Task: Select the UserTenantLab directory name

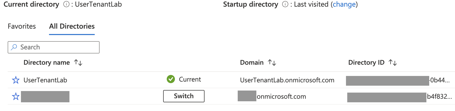Action: (45, 80)
